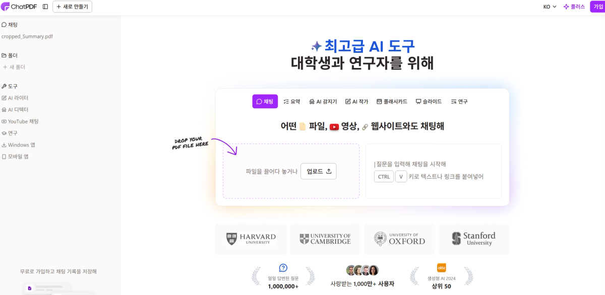Open the KO language dropdown
The height and width of the screenshot is (295, 605).
[549, 7]
